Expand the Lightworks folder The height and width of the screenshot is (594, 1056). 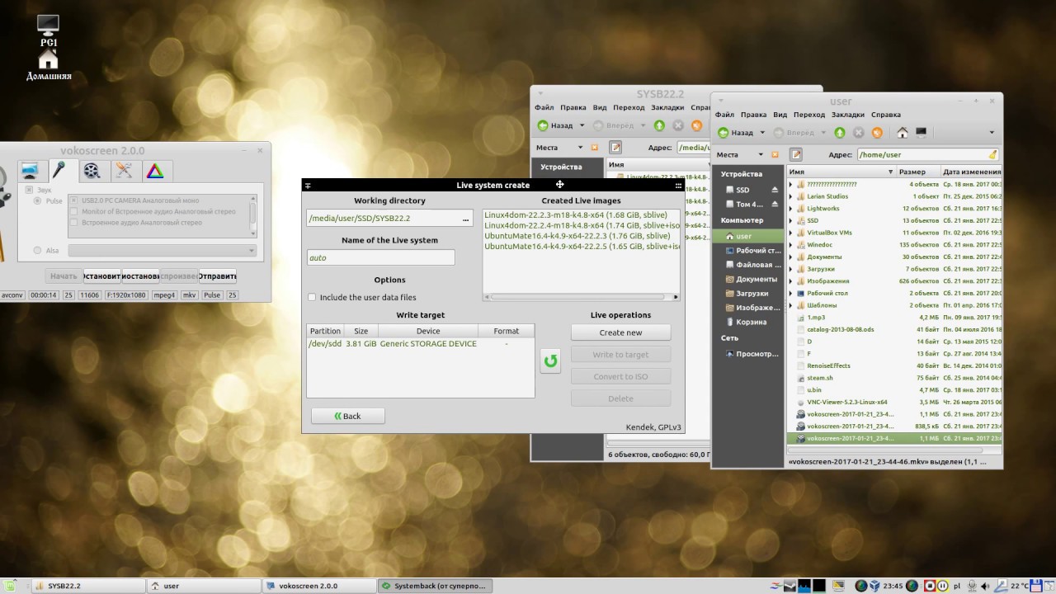click(x=790, y=209)
